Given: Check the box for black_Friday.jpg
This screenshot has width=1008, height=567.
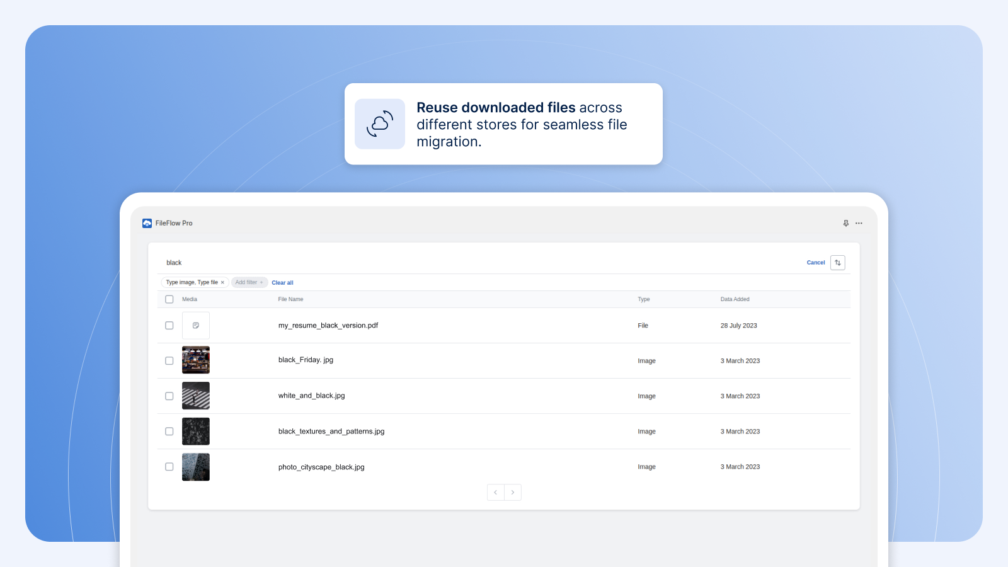Looking at the screenshot, I should (x=169, y=360).
